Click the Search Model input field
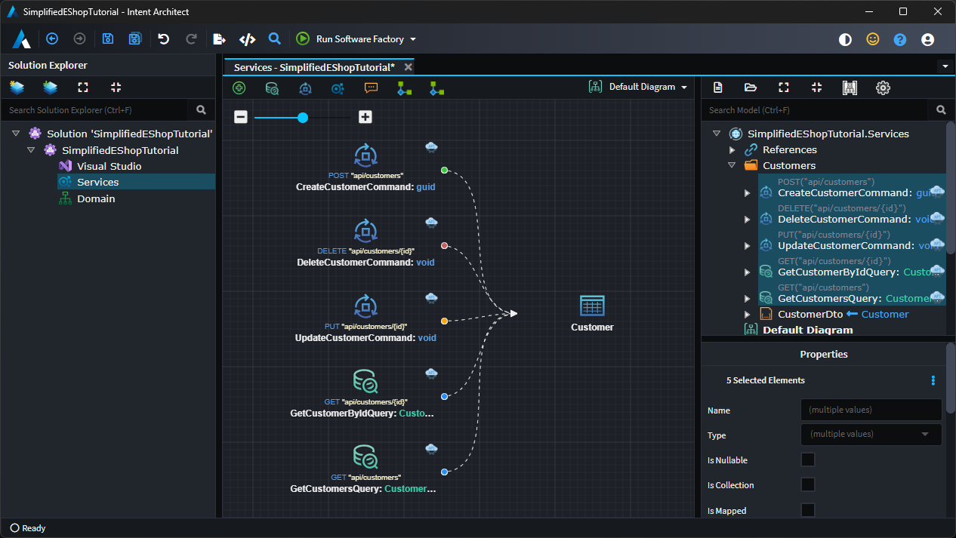 816,110
